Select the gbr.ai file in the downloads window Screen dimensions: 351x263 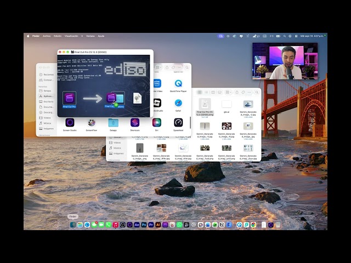(x=227, y=106)
